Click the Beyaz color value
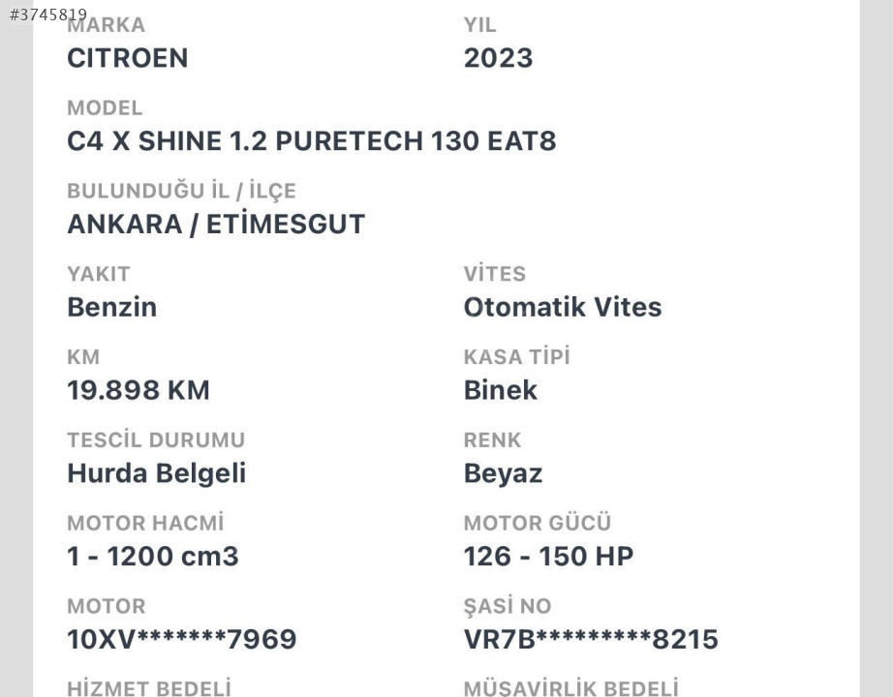Screen dimensions: 893x697 [503, 473]
